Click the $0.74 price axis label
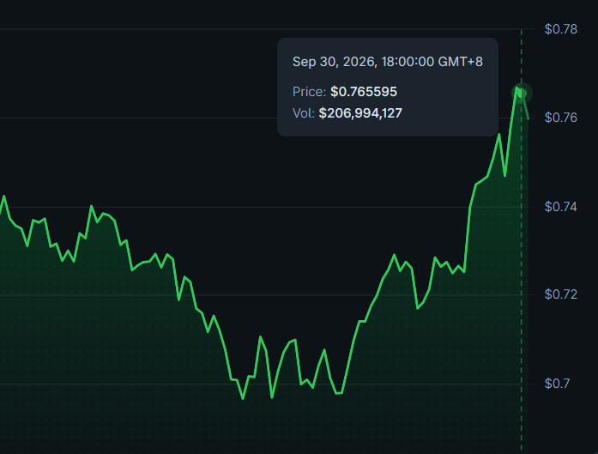This screenshot has width=598, height=454. tap(561, 207)
